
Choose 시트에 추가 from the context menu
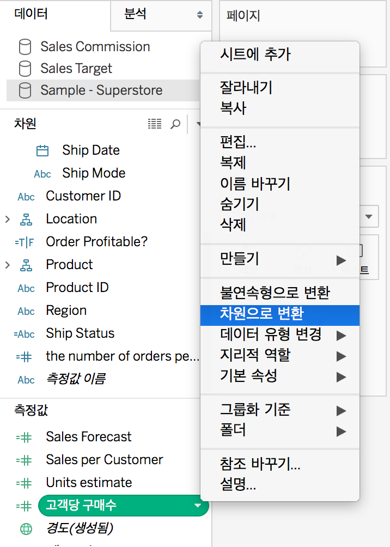pyautogui.click(x=280, y=54)
